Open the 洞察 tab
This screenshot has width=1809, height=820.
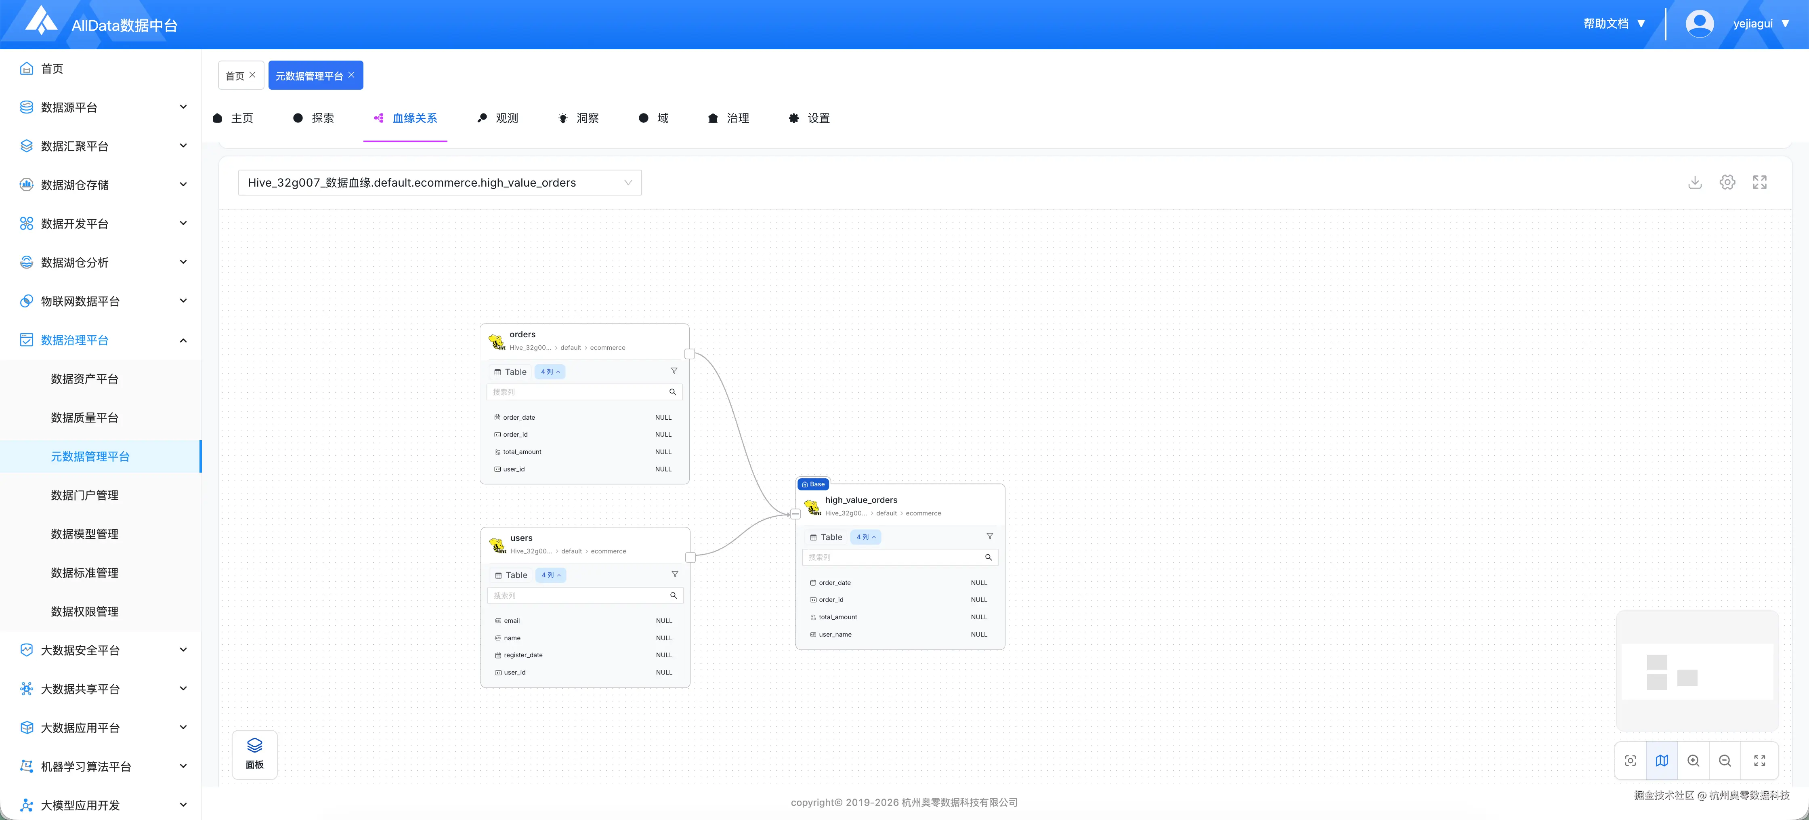point(579,118)
